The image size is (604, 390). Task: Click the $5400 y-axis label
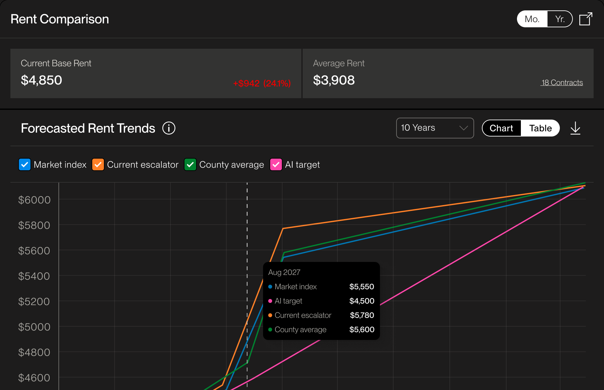point(34,276)
